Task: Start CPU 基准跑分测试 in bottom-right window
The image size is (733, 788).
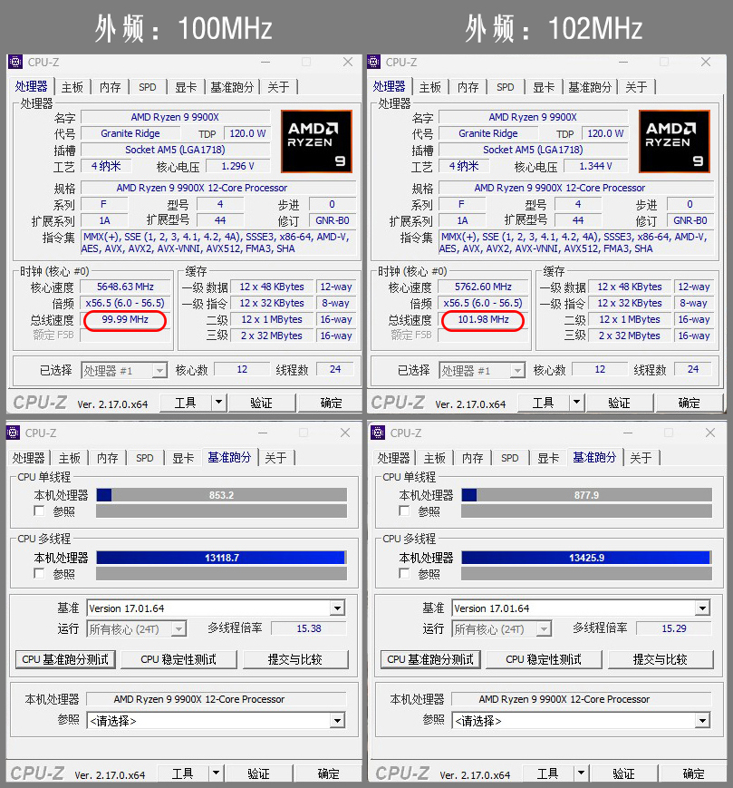Action: 430,659
